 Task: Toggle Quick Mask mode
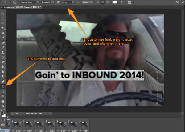pos(3,120)
